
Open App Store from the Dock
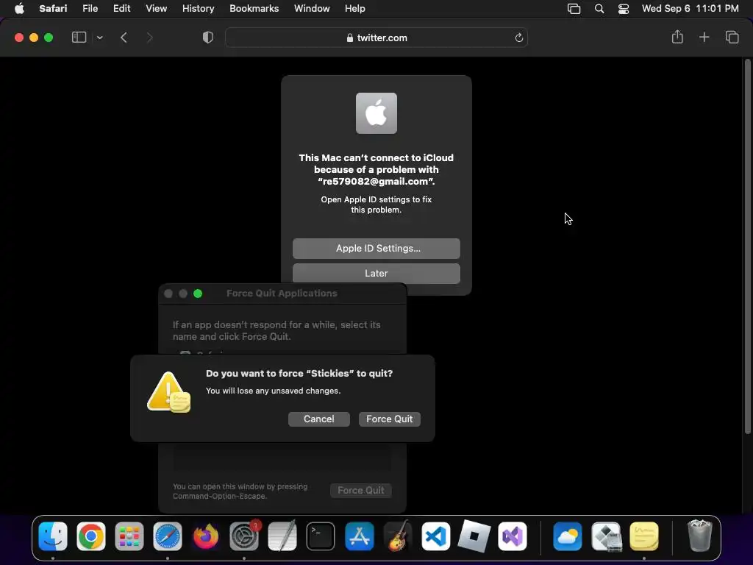point(359,536)
